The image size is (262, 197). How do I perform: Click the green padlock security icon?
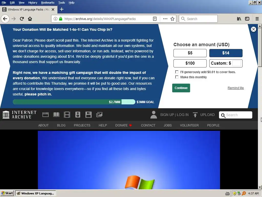61,19
